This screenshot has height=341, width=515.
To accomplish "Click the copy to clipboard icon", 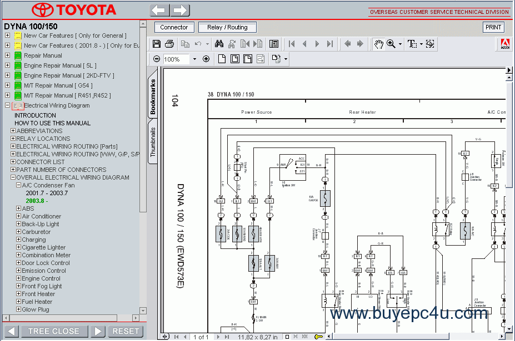I will pos(185,44).
